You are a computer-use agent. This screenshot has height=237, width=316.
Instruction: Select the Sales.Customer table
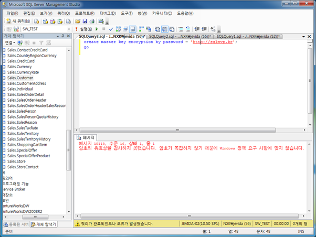pos(20,78)
